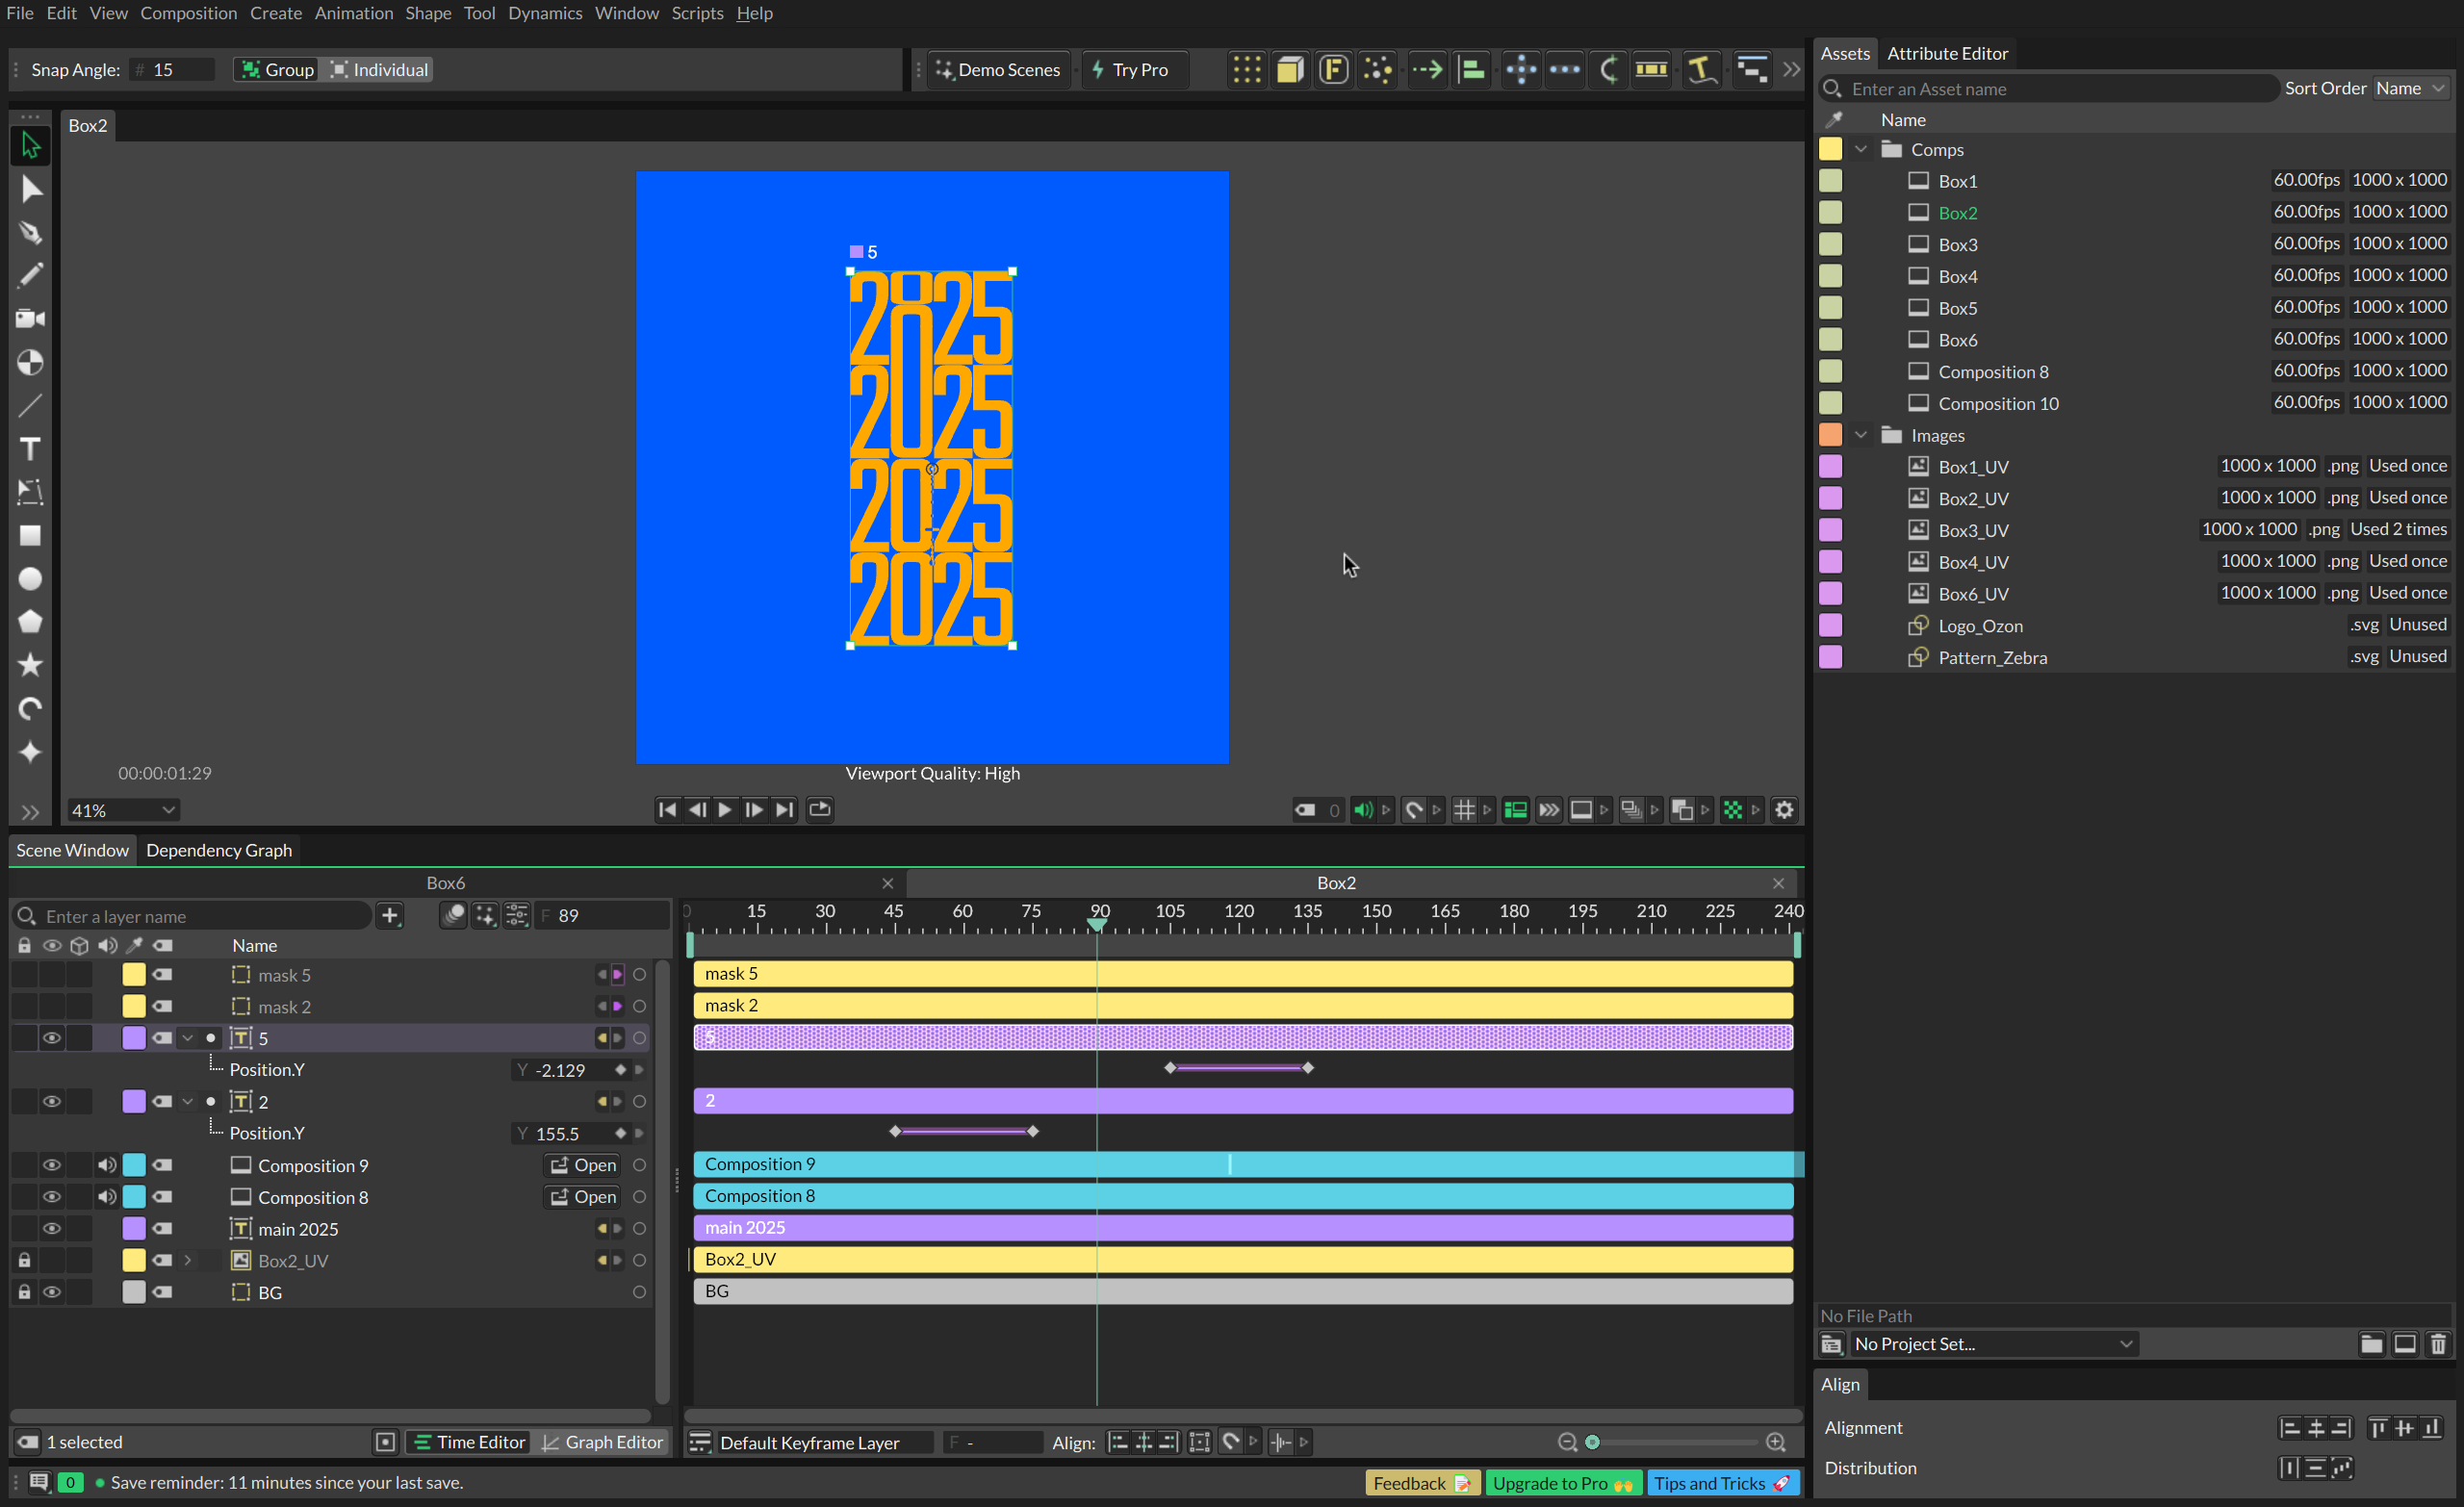Collapse the Comps folder in Assets
This screenshot has height=1507, width=2464.
click(x=1861, y=150)
